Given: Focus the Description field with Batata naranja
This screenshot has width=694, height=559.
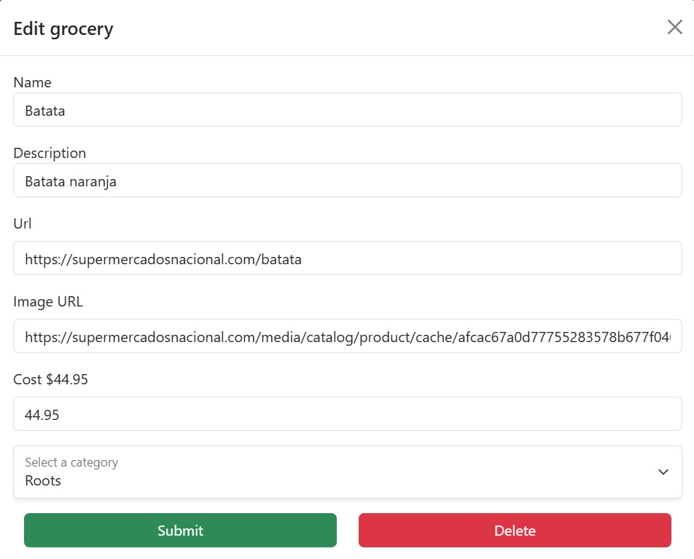Looking at the screenshot, I should (x=348, y=181).
